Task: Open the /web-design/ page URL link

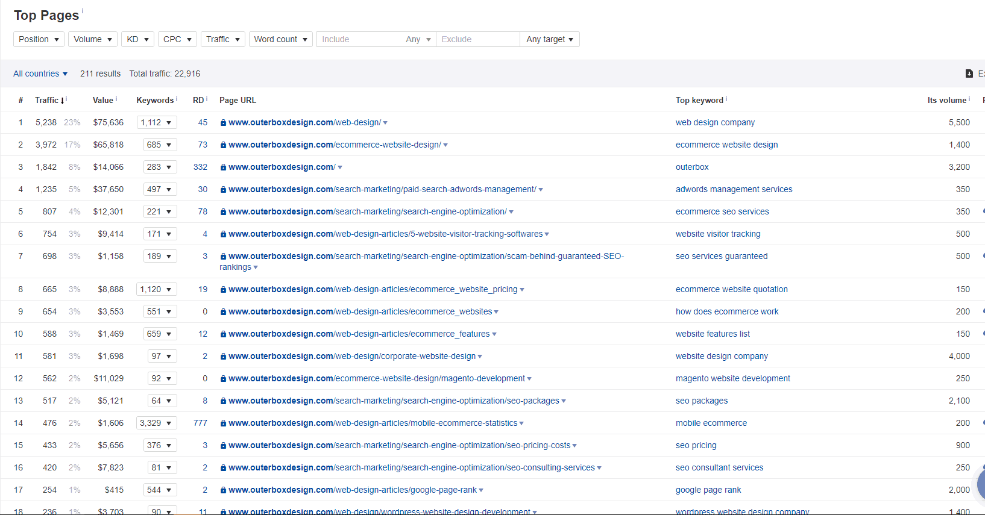Action: point(304,122)
